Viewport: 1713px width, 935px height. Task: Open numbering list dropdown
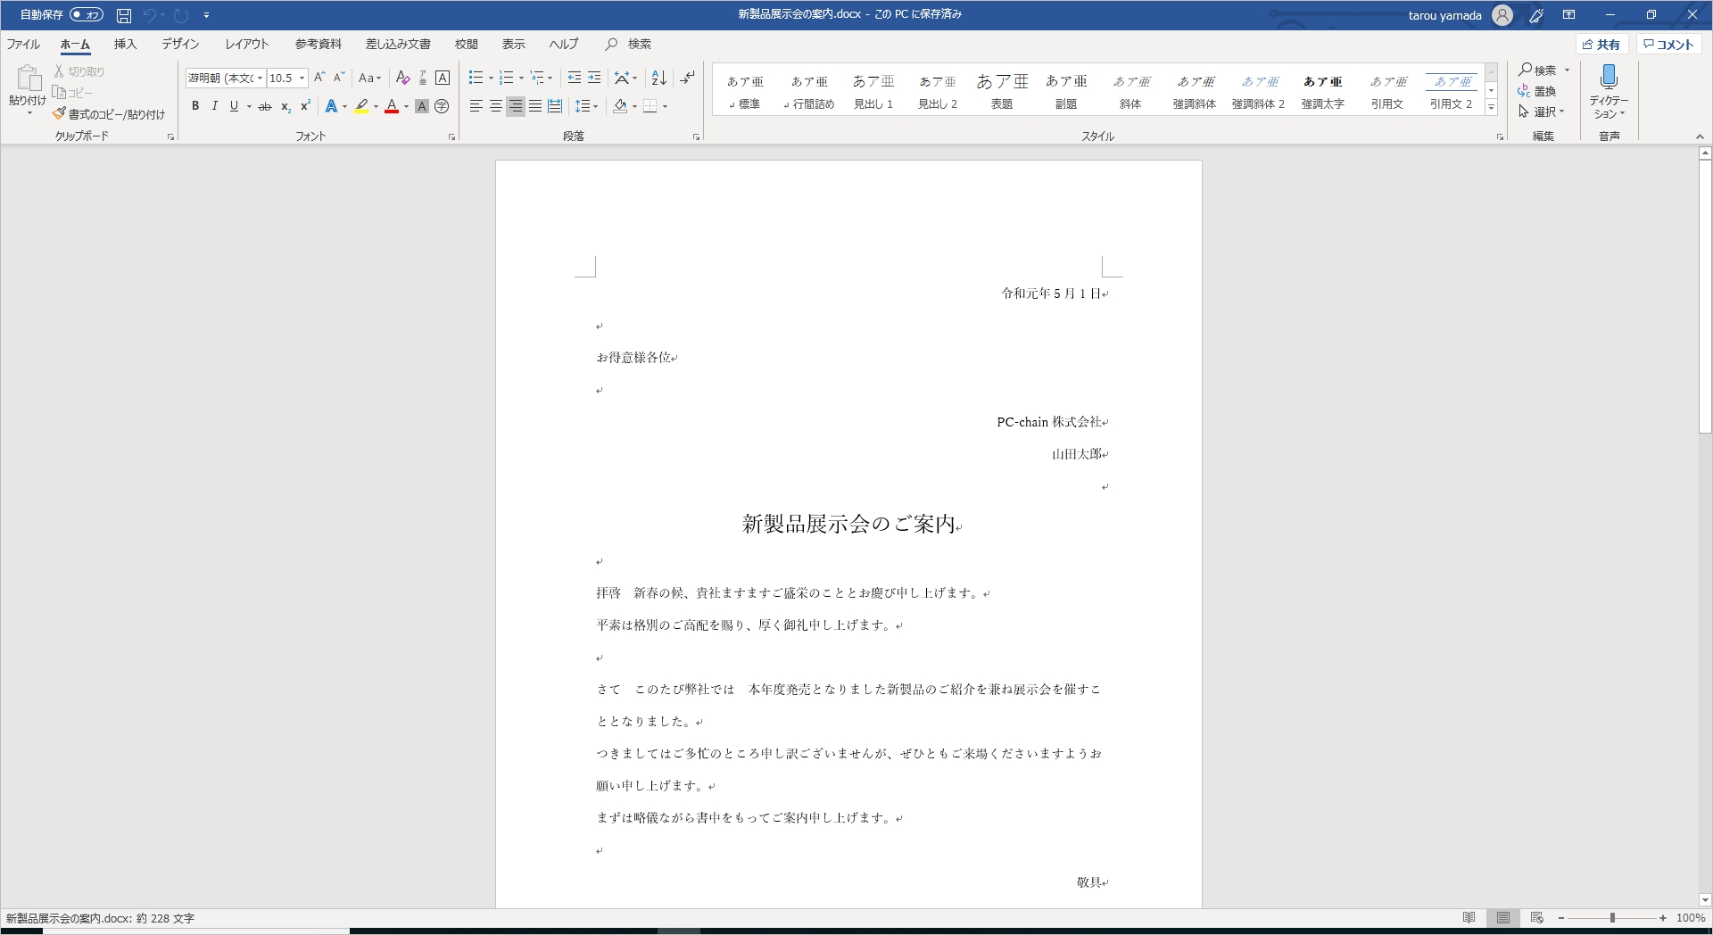pyautogui.click(x=521, y=78)
